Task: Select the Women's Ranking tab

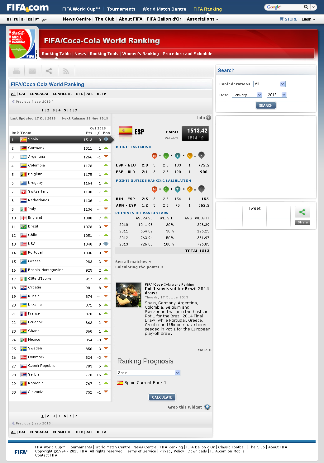Action: click(141, 54)
